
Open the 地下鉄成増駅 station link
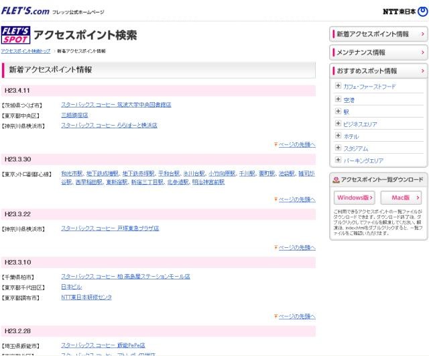point(103,173)
